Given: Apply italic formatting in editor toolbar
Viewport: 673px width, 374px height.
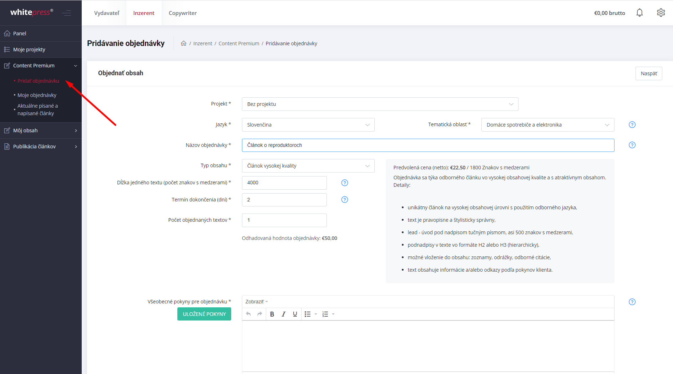Looking at the screenshot, I should click(x=283, y=314).
